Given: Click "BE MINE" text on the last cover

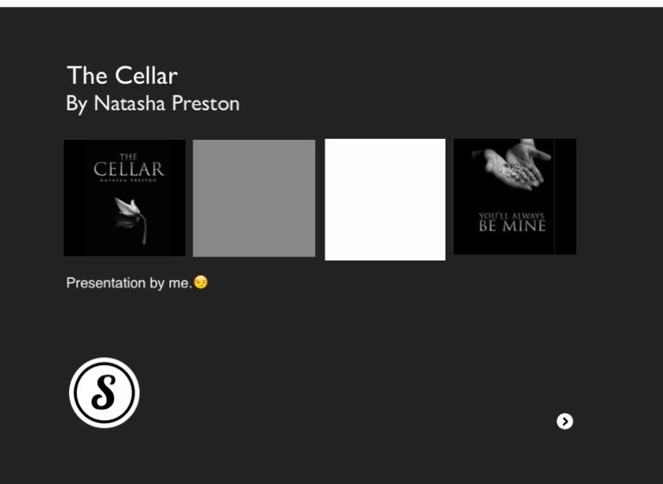Looking at the screenshot, I should coord(513,226).
